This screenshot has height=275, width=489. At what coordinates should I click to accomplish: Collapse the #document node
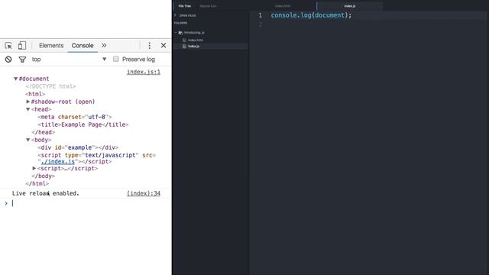(x=15, y=79)
